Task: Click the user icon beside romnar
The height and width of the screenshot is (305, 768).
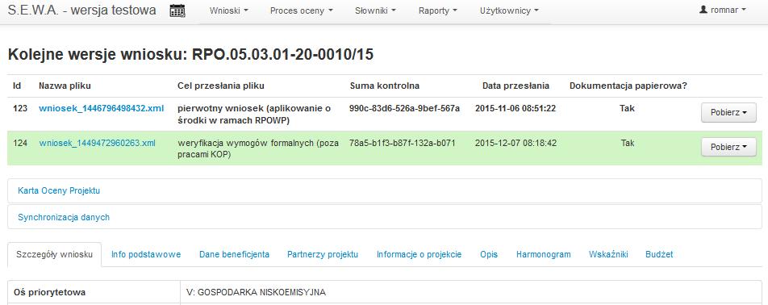Action: 703,10
